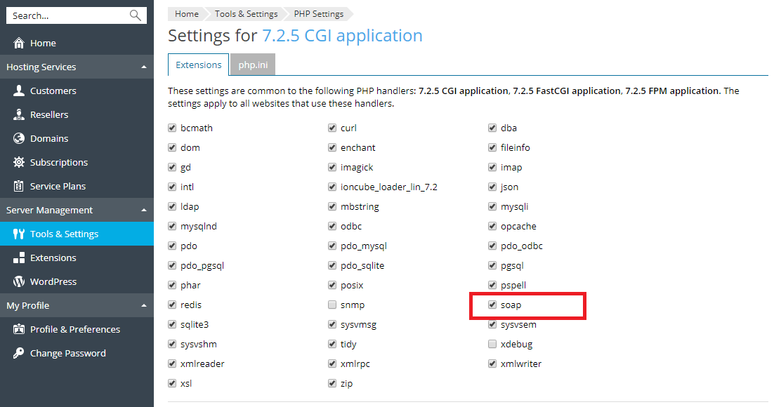The height and width of the screenshot is (407, 774).
Task: Click the search magnifier icon
Action: coord(136,15)
